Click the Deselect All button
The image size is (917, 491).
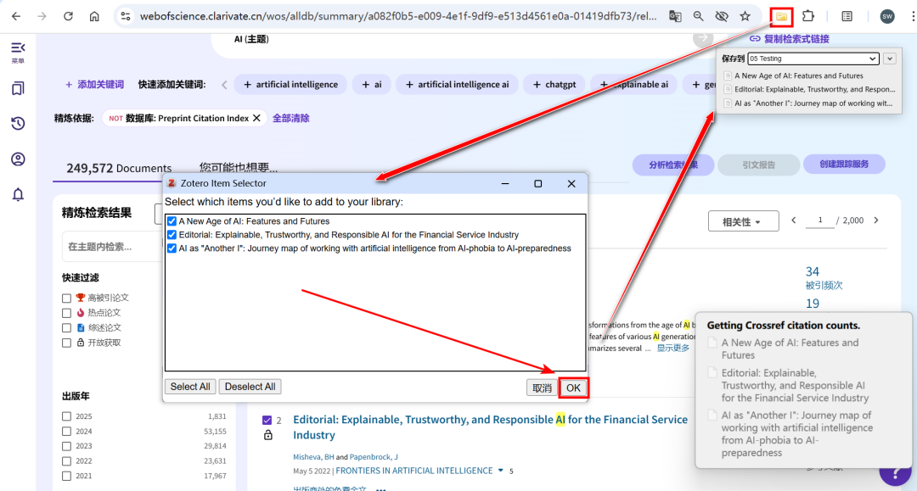250,387
